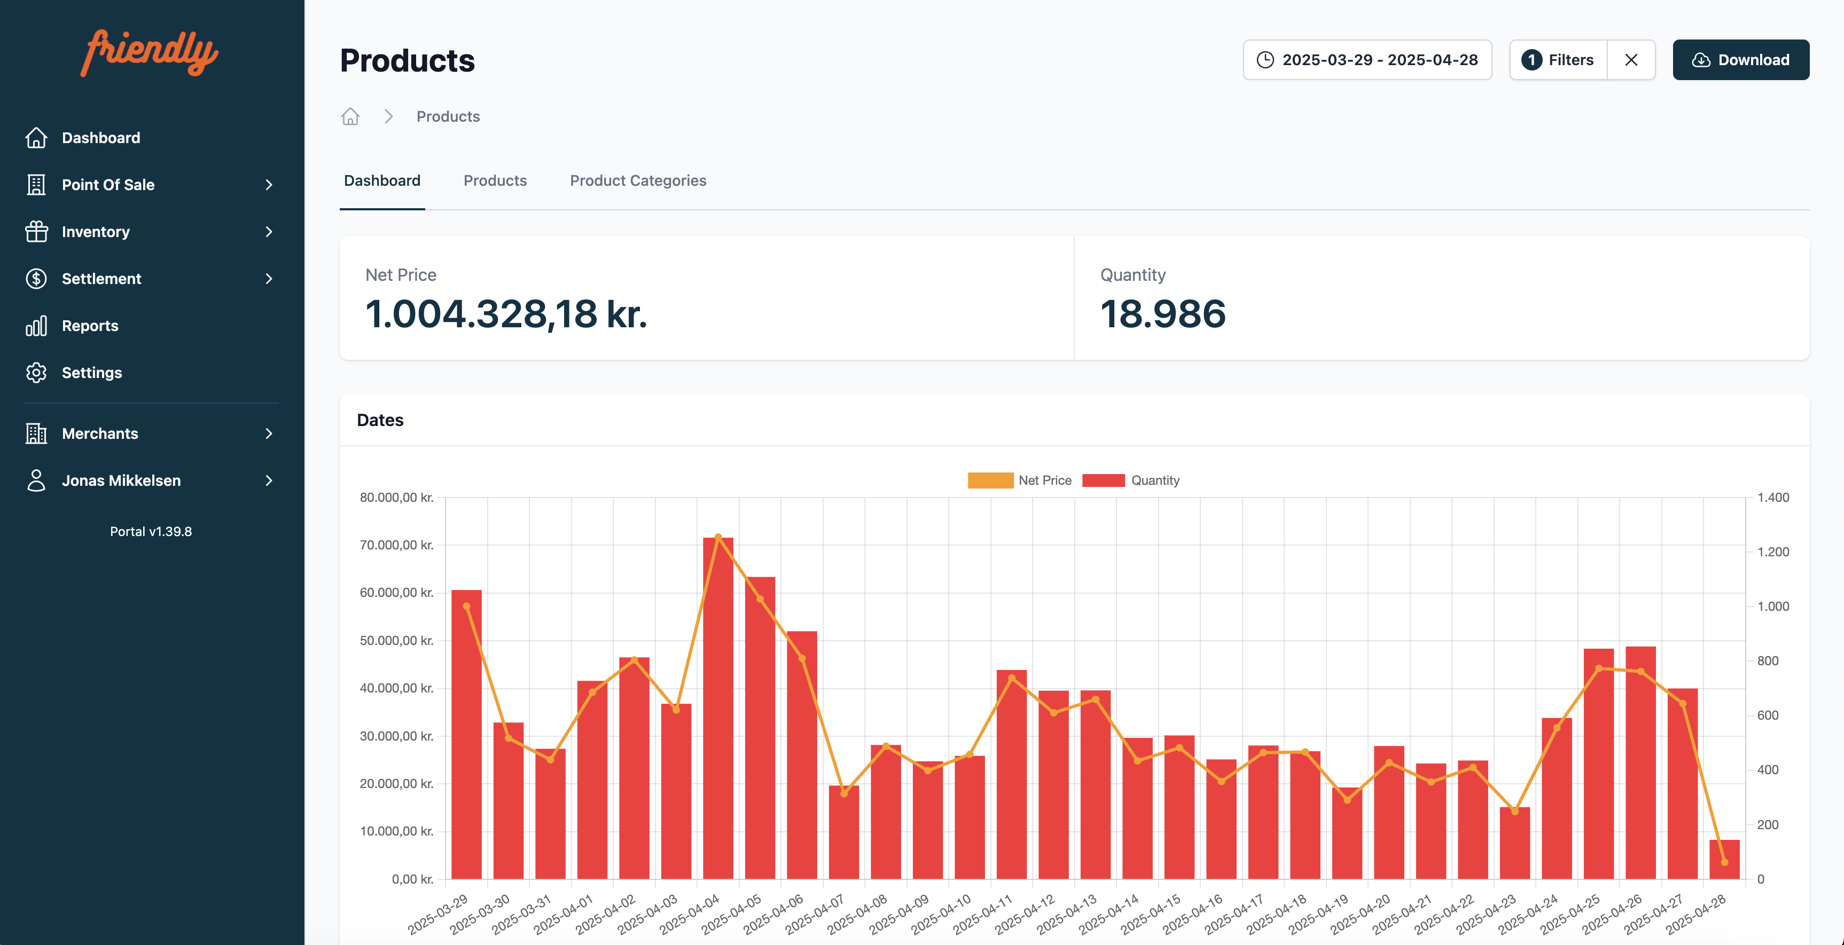
Task: Expand the Point Of Sale submenu chevron
Action: click(269, 185)
